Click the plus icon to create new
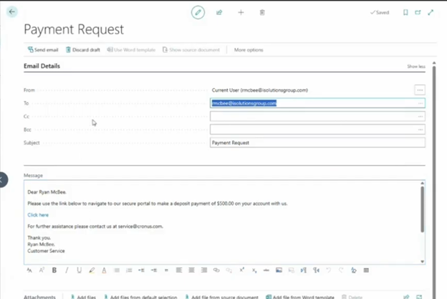The height and width of the screenshot is (299, 447). coord(241,12)
